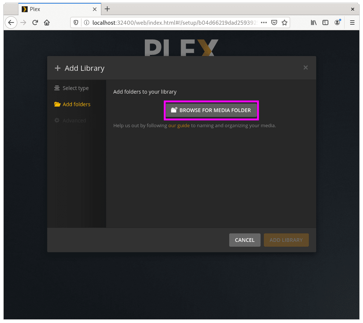
Task: Open the 'our guide' link
Action: 179,125
